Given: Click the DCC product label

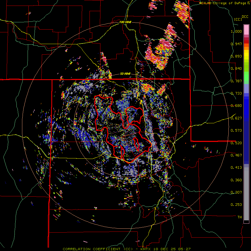Looking at the screenshot, I should click(245, 17).
